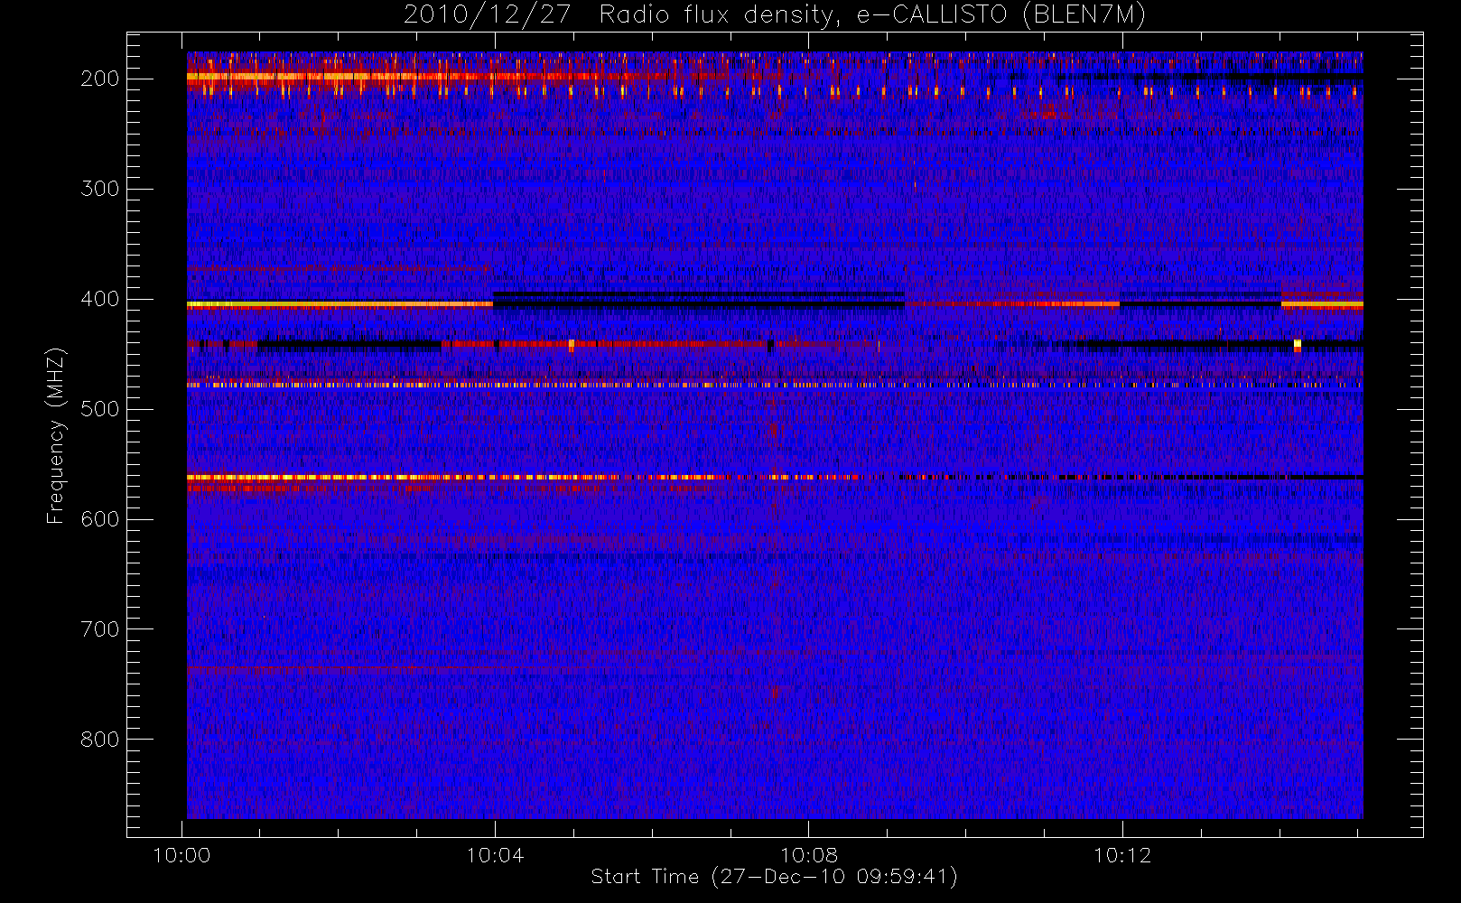Click the 10:04 time tick label

point(495,855)
